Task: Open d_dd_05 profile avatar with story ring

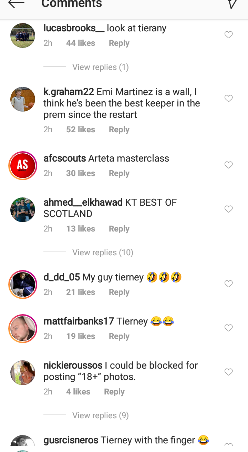Action: coord(23,285)
